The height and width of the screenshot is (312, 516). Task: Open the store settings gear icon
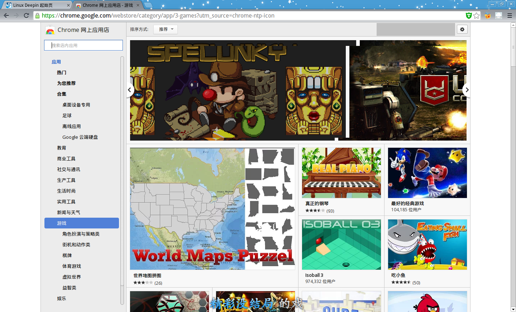coord(462,29)
